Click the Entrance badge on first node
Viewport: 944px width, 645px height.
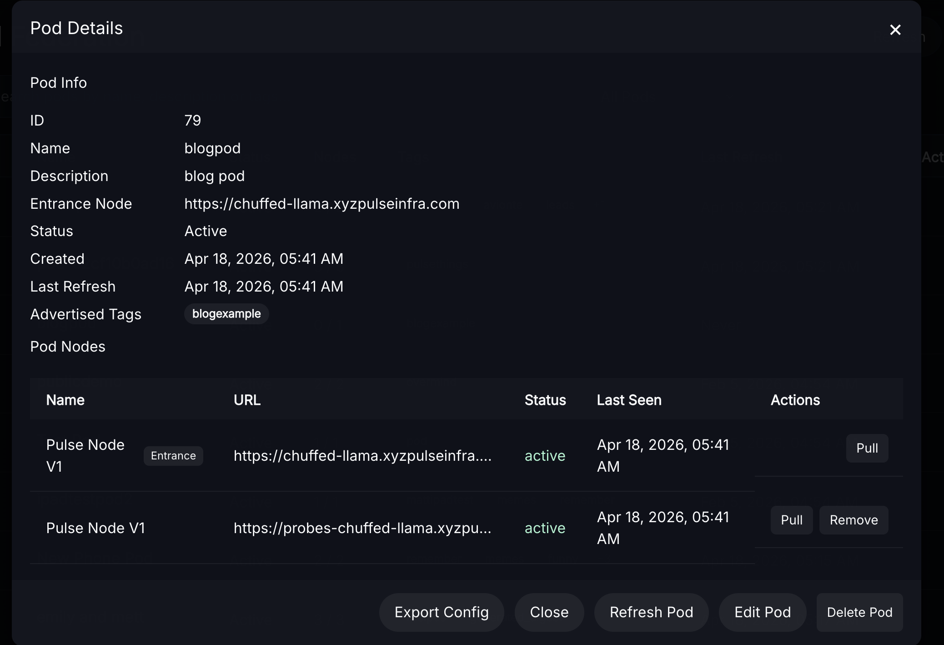pyautogui.click(x=173, y=456)
